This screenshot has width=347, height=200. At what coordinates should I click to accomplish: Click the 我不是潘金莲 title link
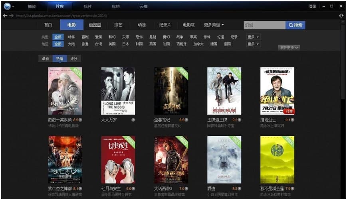[x=272, y=188]
